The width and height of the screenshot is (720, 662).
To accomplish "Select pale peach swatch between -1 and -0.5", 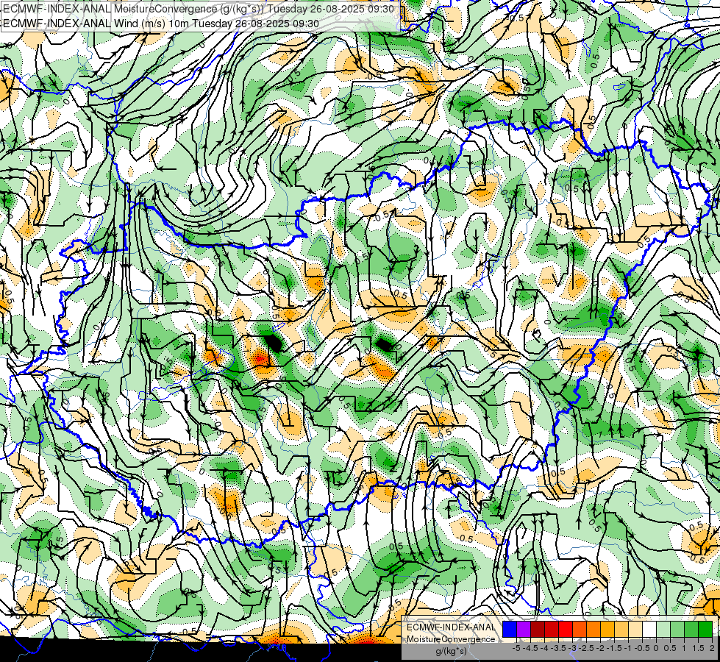I will 635,630.
